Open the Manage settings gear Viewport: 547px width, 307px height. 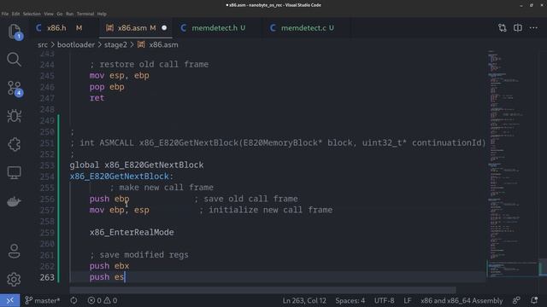click(14, 279)
